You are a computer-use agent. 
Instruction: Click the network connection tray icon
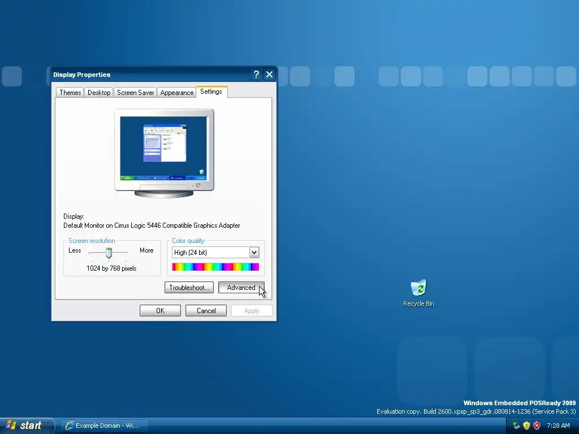[516, 426]
